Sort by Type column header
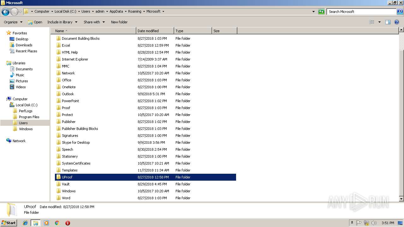This screenshot has height=227, width=404. [193, 31]
